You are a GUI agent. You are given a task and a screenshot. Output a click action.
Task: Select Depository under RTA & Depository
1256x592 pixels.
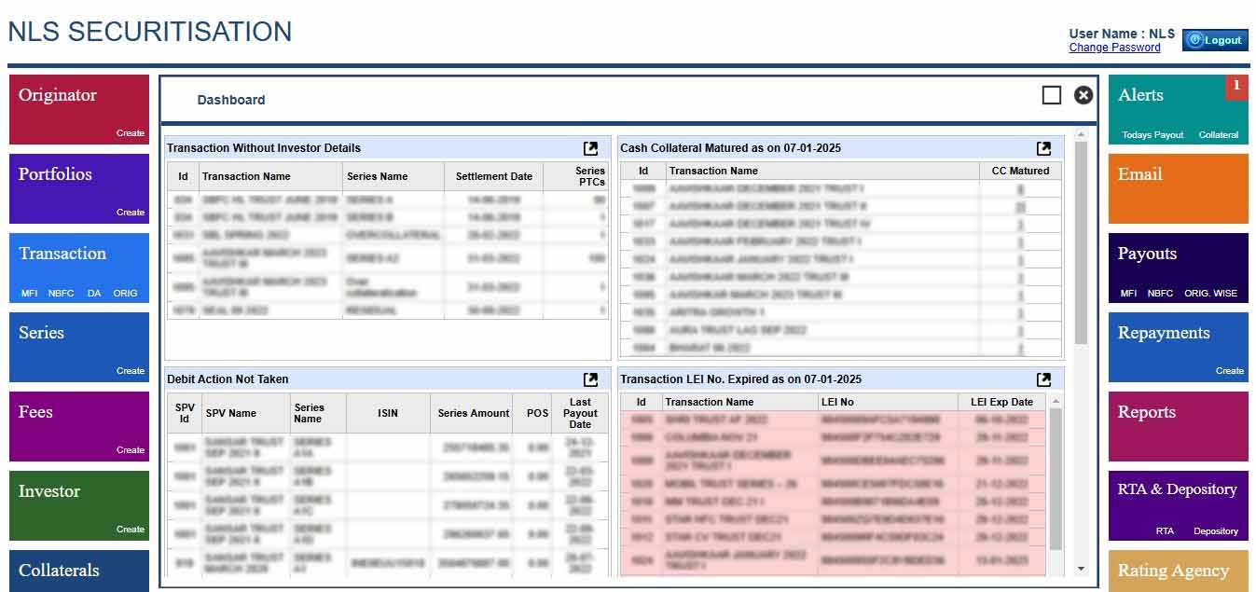point(1215,531)
